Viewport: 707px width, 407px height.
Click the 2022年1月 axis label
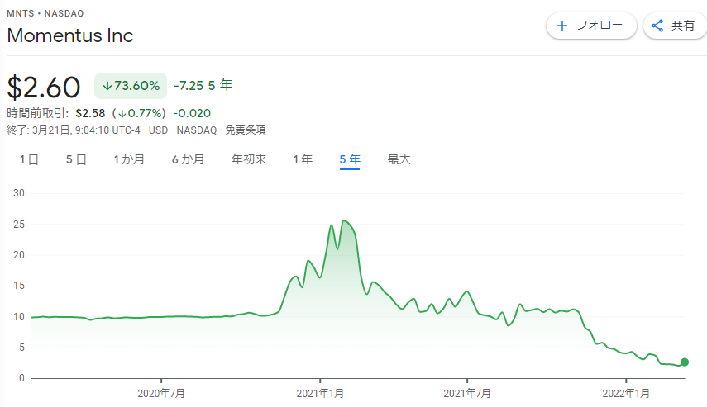626,394
